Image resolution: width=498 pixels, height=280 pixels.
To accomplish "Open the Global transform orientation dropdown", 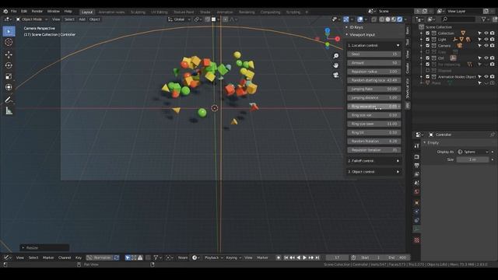I will tap(179, 19).
